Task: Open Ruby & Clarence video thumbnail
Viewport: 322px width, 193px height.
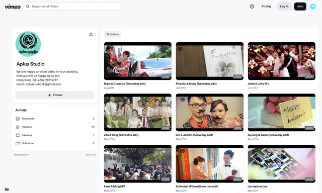Action: pos(137,61)
